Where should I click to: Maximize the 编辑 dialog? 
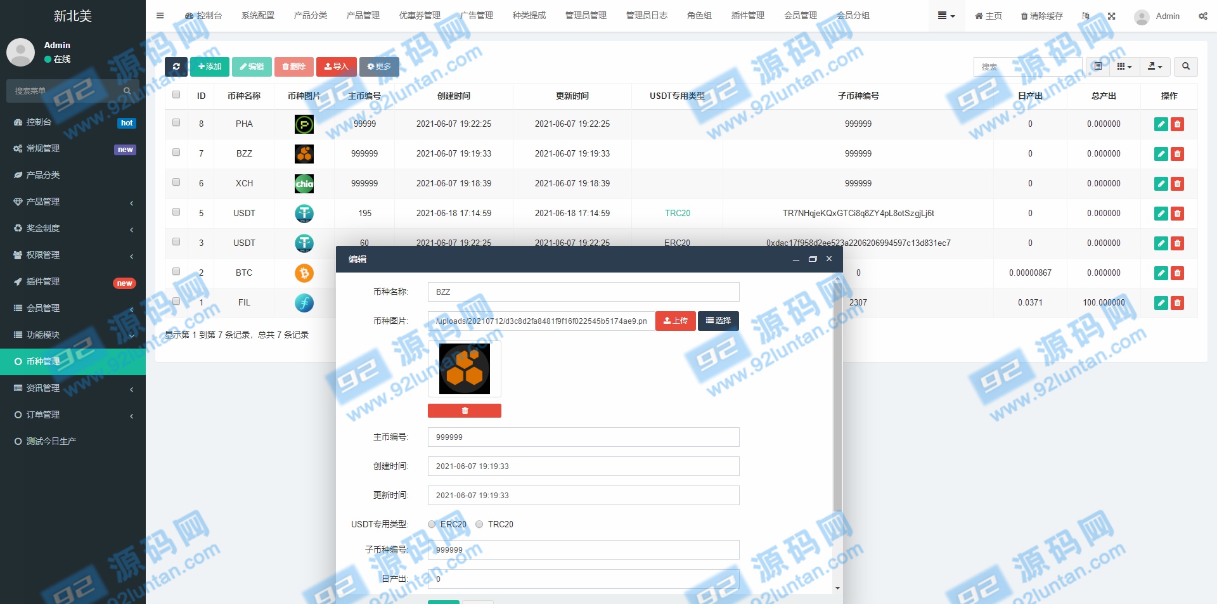click(x=813, y=259)
